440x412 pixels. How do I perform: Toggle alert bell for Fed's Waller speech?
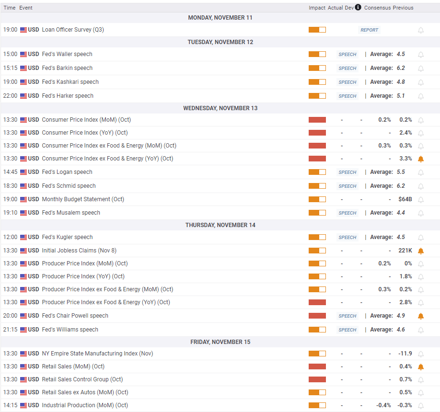(421, 55)
